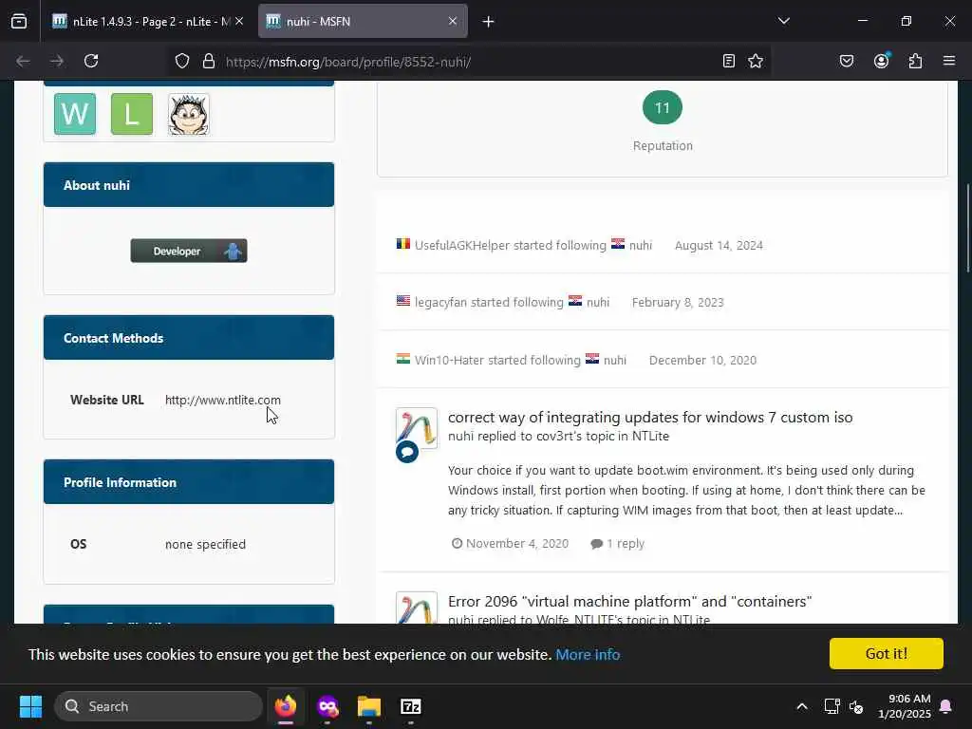Go back to the previous page
This screenshot has height=729, width=972.
[x=23, y=61]
